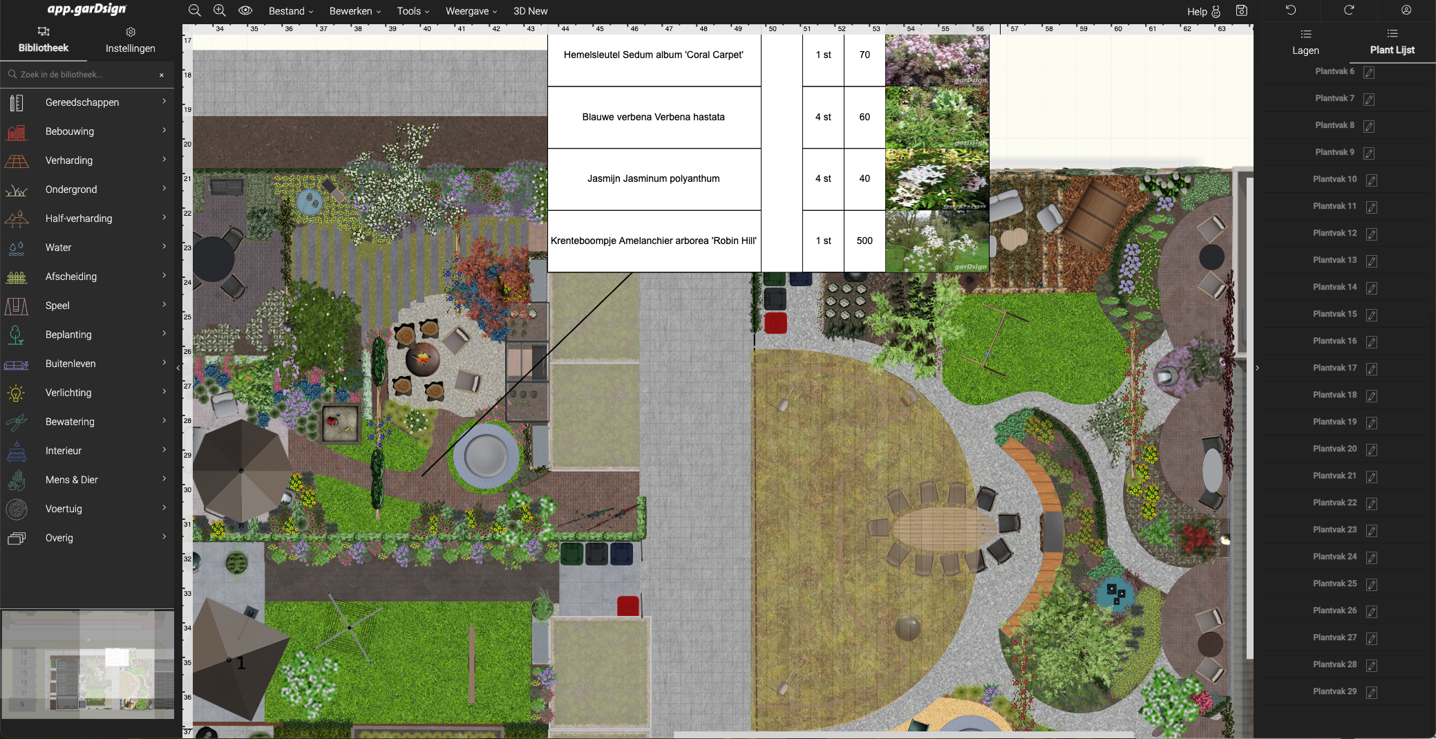Click the 3D New button

click(x=530, y=11)
